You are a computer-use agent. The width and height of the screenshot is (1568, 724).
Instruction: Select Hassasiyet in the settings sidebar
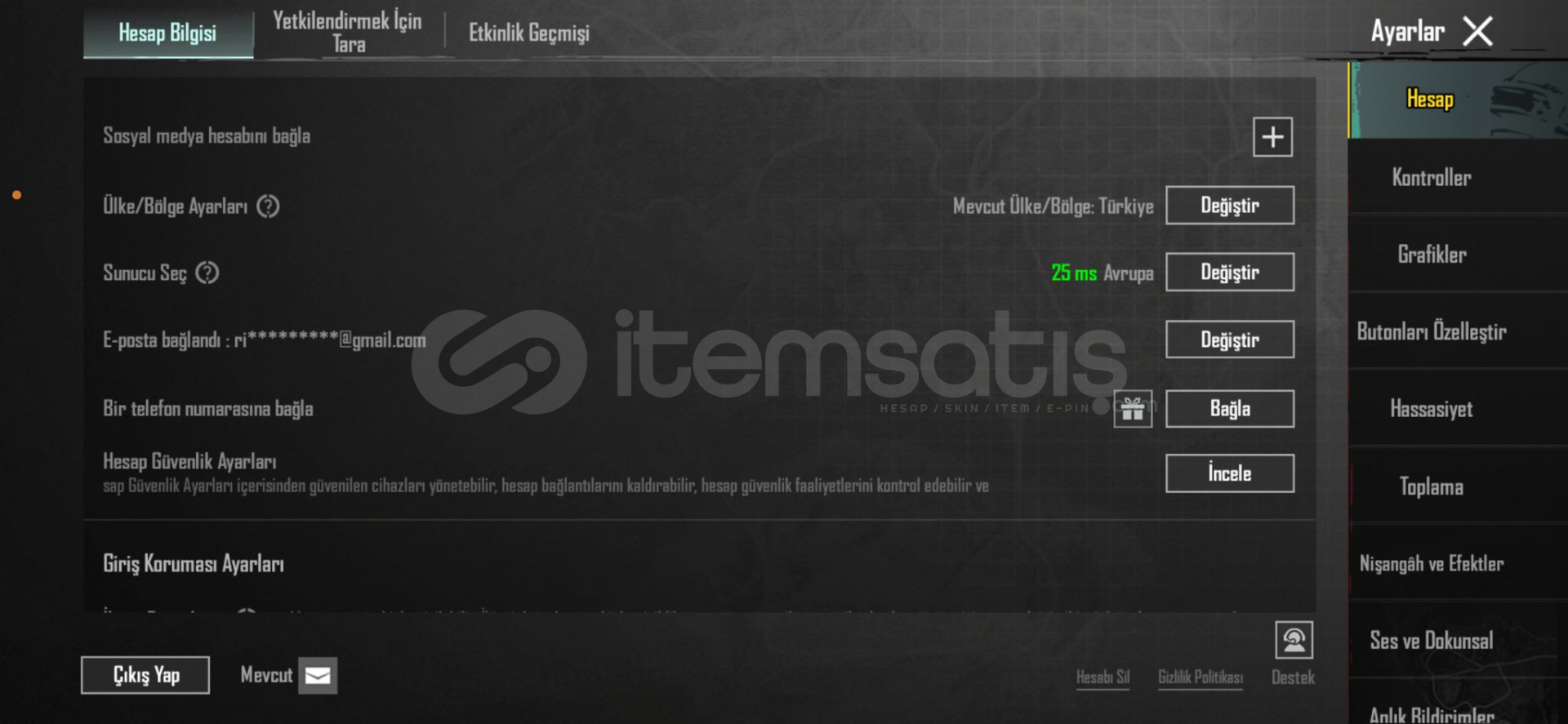(x=1432, y=409)
